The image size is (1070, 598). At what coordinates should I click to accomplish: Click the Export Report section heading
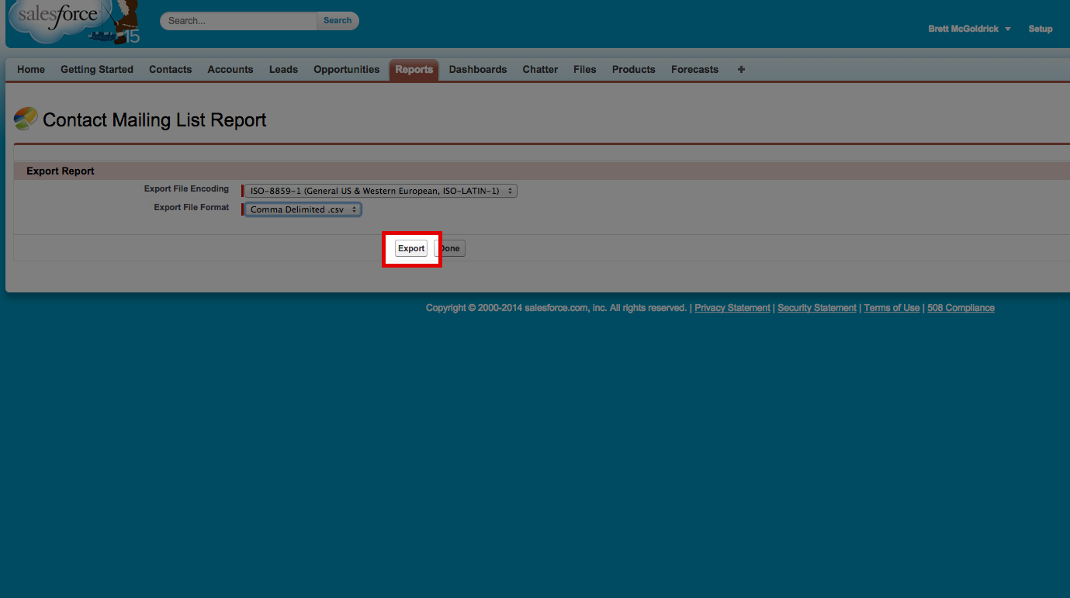tap(61, 171)
